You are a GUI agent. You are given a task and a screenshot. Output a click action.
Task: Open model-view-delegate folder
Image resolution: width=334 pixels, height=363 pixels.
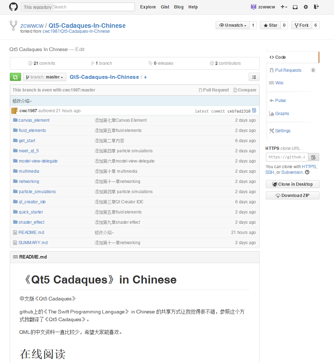click(38, 161)
